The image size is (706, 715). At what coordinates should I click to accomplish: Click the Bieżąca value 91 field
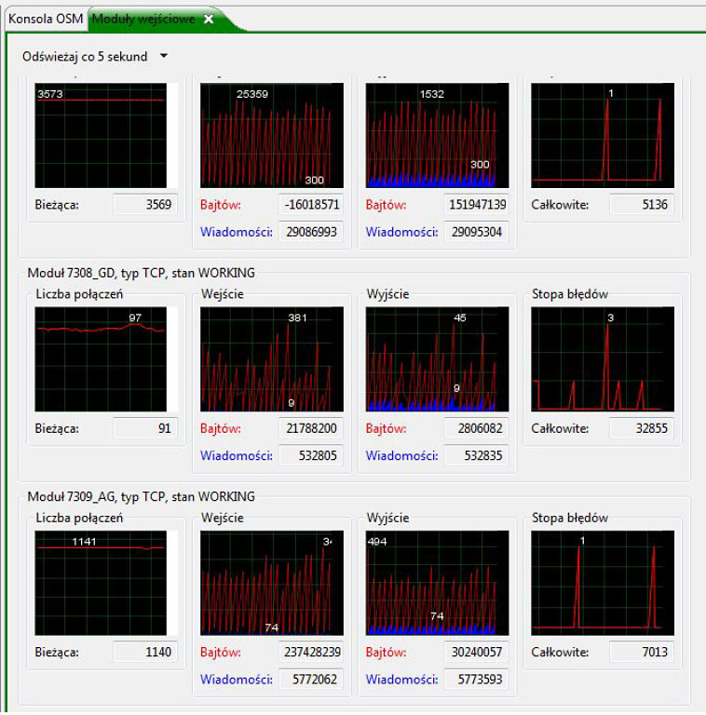pyautogui.click(x=144, y=428)
